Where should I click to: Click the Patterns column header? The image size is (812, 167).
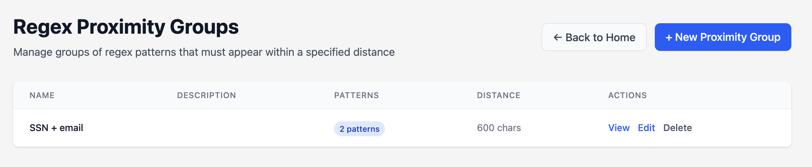tap(356, 95)
